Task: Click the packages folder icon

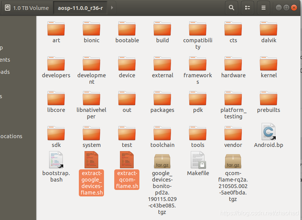Action: coord(162,98)
